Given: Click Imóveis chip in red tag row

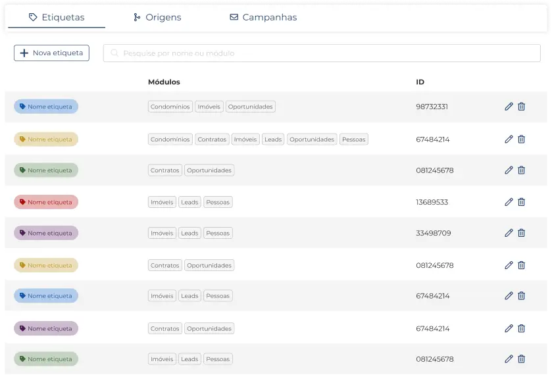Looking at the screenshot, I should pos(162,202).
